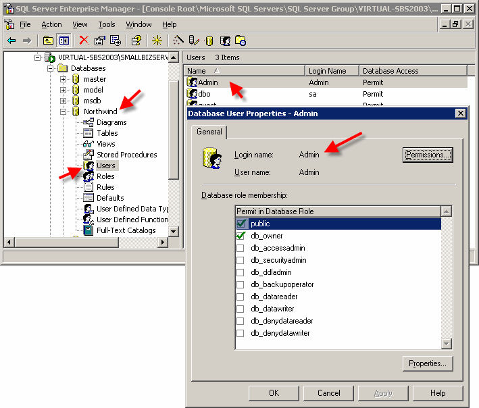Click the Export List toolbar icon

(x=116, y=41)
